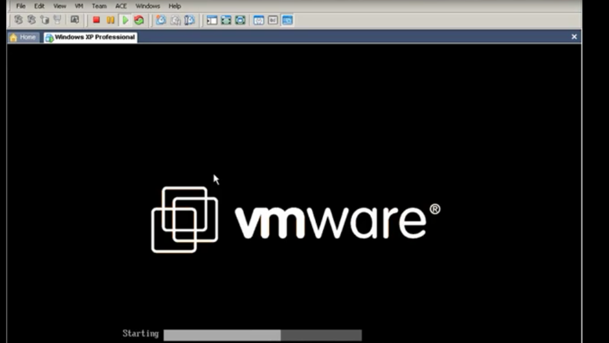Image resolution: width=609 pixels, height=343 pixels.
Task: Open the ACE menu
Action: point(121,6)
